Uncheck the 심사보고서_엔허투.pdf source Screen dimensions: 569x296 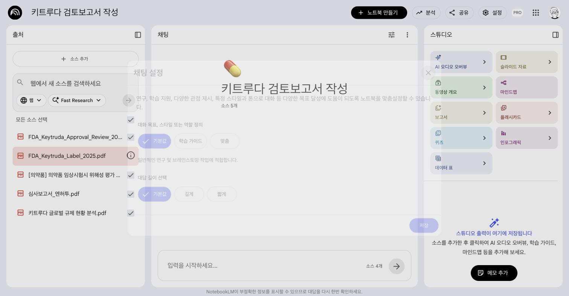[131, 194]
